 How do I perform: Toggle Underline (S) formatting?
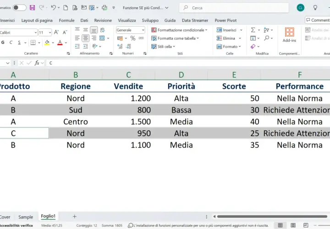coord(19,43)
